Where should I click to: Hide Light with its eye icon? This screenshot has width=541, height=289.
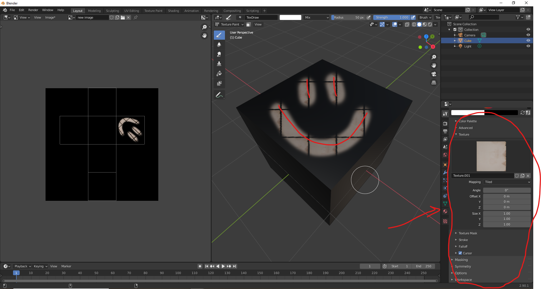point(528,46)
